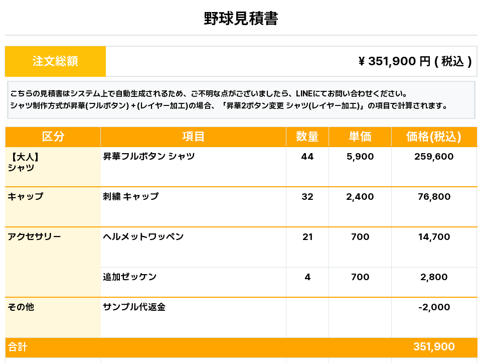The image size is (482, 363).
Task: Select the ヘルメットワッペン item row
Action: (x=289, y=248)
